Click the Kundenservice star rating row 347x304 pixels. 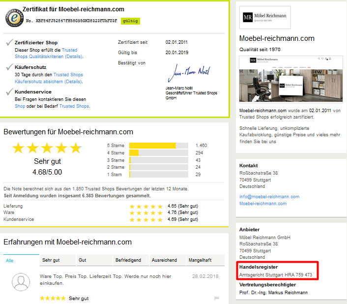coord(146,220)
